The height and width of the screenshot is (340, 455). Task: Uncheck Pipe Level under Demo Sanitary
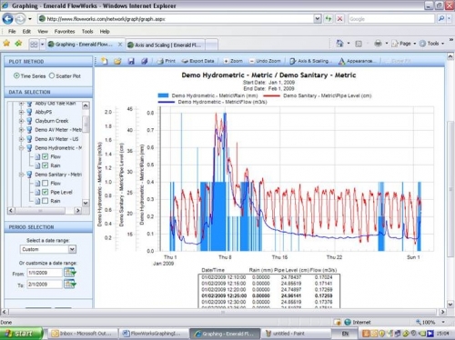click(45, 192)
